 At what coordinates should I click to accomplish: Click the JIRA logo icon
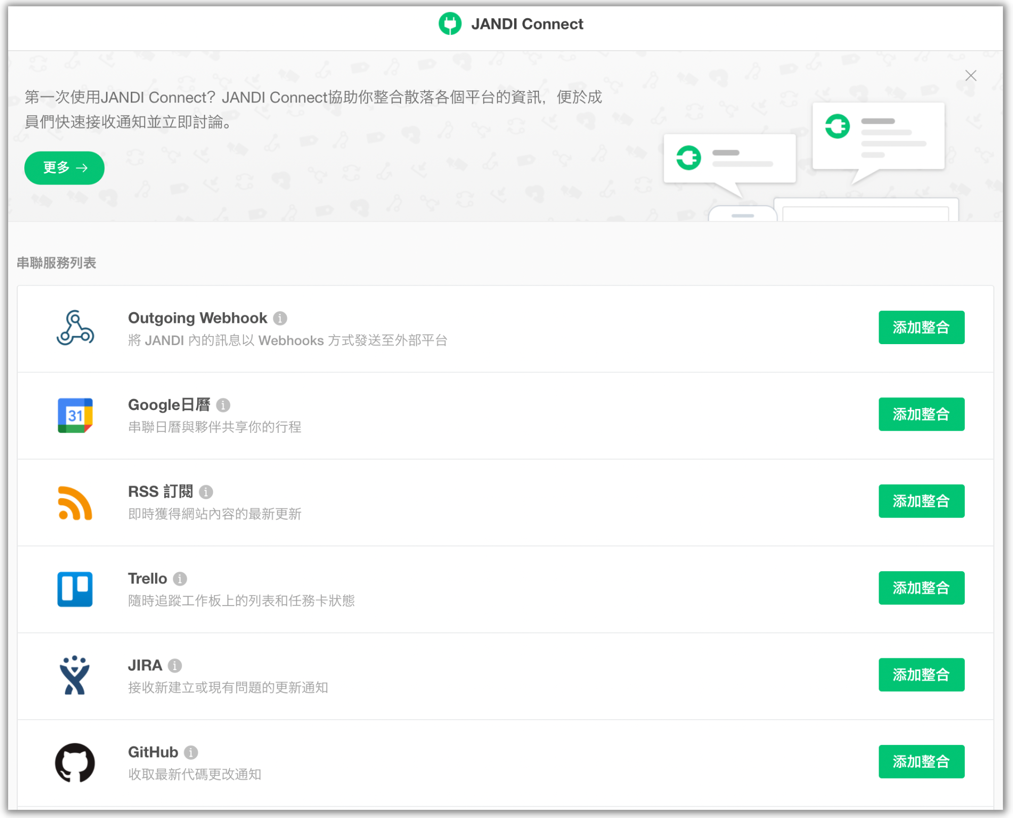pos(75,676)
